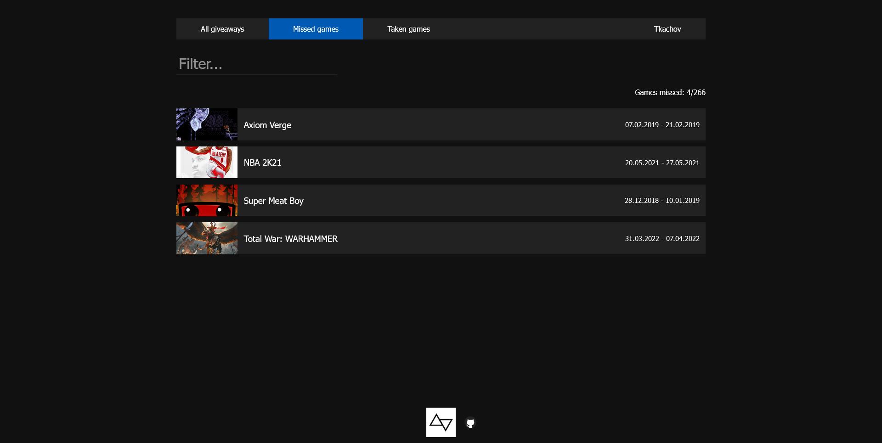
Task: Click the Total War: WARHAMMER thumbnail
Action: coord(207,239)
